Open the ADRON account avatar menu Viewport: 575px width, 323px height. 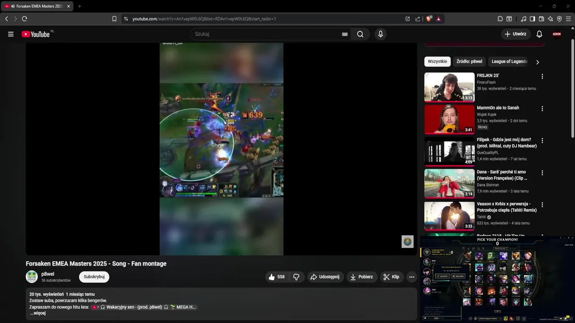point(557,34)
